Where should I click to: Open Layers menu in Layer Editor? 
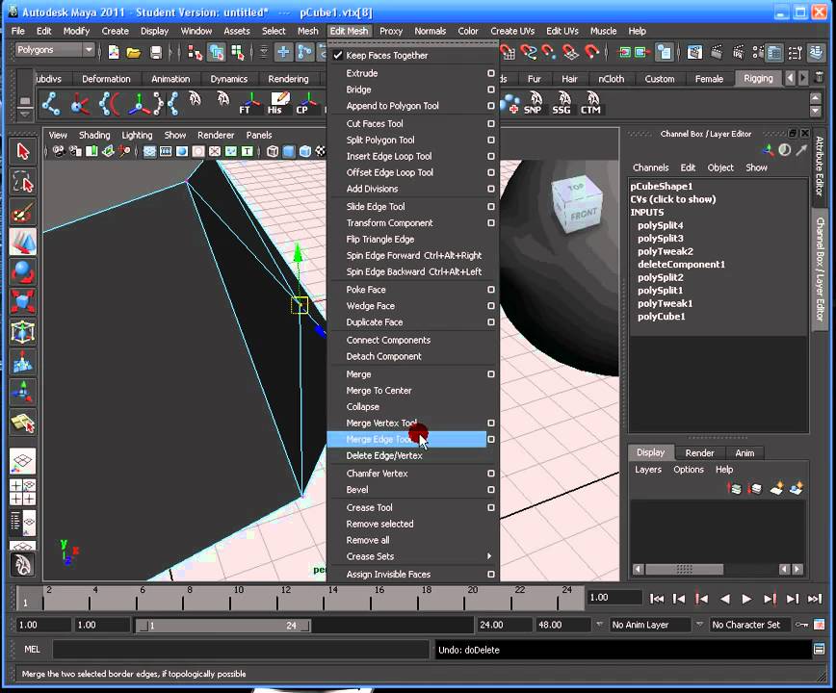(648, 470)
